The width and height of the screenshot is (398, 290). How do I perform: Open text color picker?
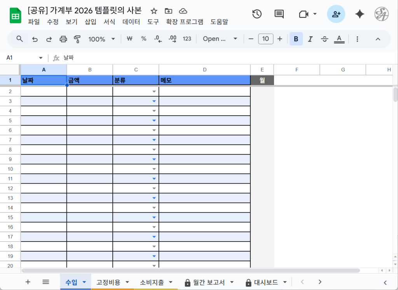point(339,39)
